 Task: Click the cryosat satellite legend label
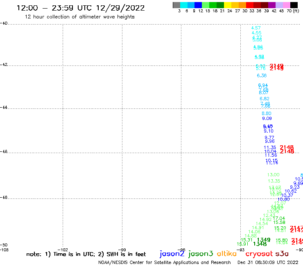point(259,254)
